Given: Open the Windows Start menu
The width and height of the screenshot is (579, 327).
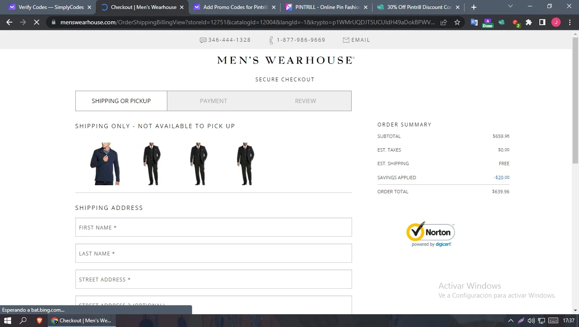Looking at the screenshot, I should (x=7, y=321).
